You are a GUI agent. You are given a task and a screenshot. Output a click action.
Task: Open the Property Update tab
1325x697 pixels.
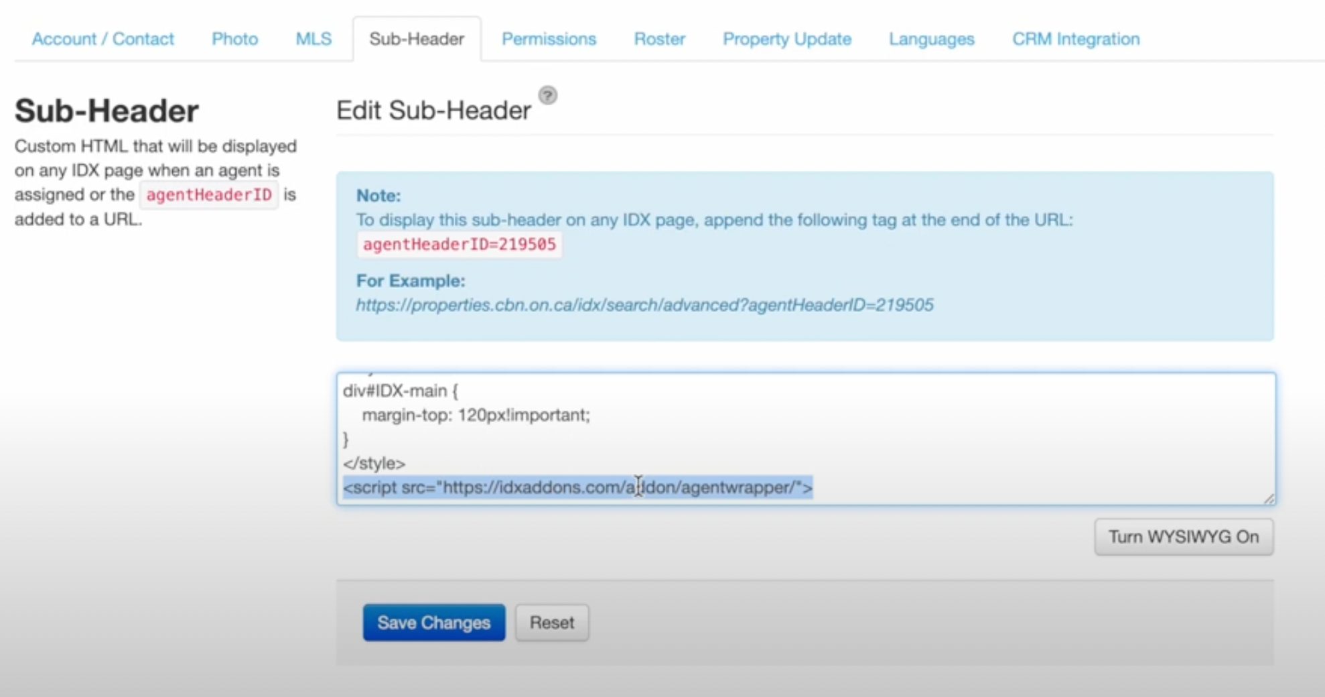[x=786, y=39]
